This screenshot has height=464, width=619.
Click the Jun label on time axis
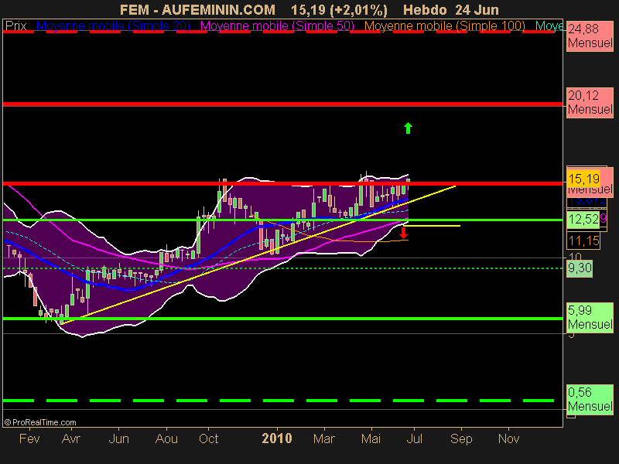pos(119,438)
